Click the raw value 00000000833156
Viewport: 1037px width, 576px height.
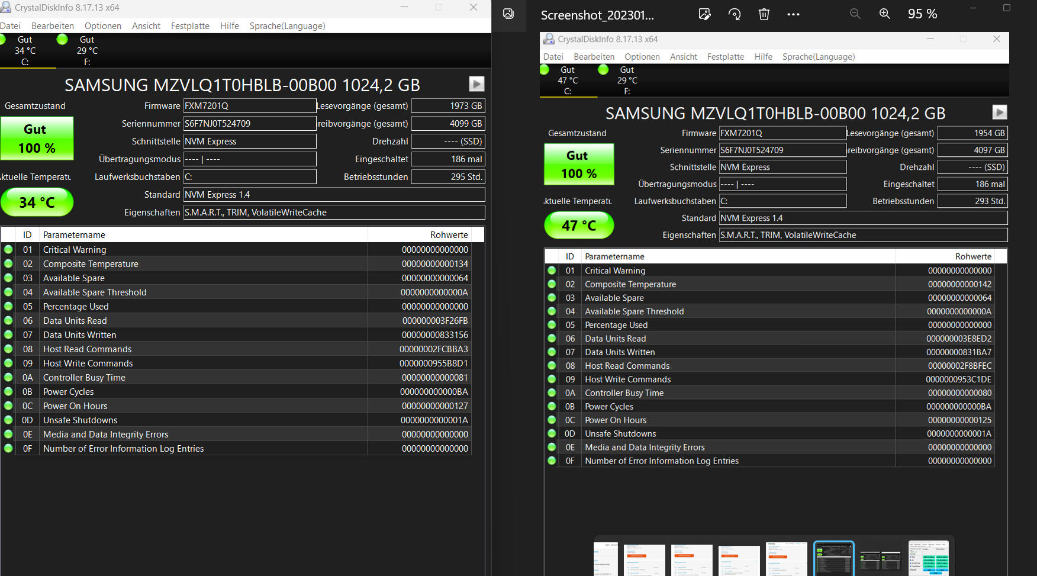click(x=435, y=335)
